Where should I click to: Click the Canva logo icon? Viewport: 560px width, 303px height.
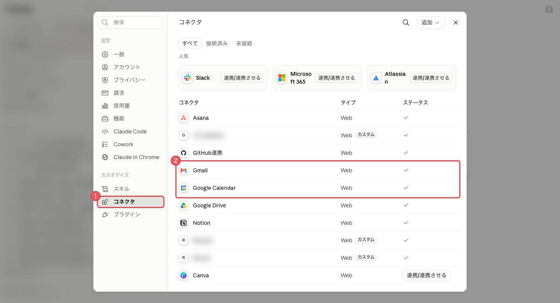tap(184, 275)
